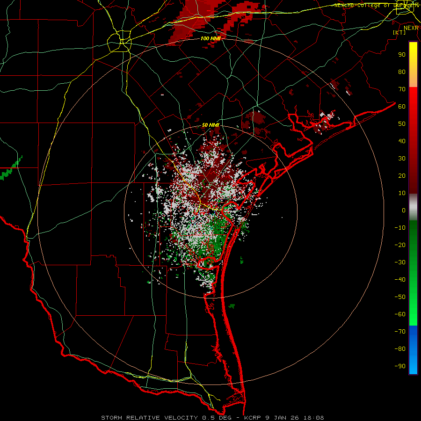Click the "100 NMI" range ring label

(210, 38)
